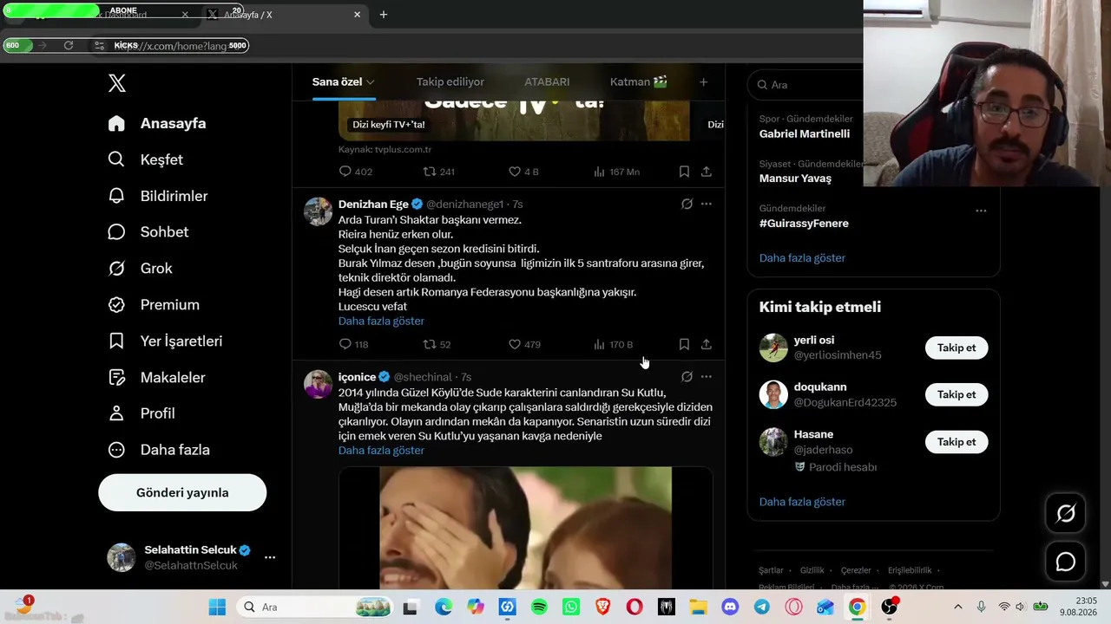Like the tvplus ad with 4 B likes
Viewport: 1111px width, 624px height.
click(x=523, y=172)
